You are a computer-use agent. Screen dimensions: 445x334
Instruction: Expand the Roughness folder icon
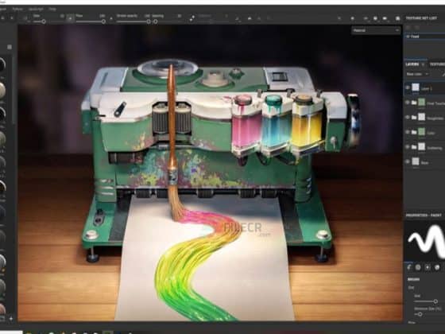pos(414,118)
